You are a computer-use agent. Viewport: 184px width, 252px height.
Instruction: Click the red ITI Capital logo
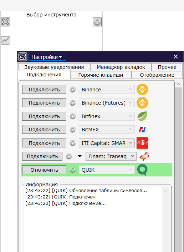142,143
